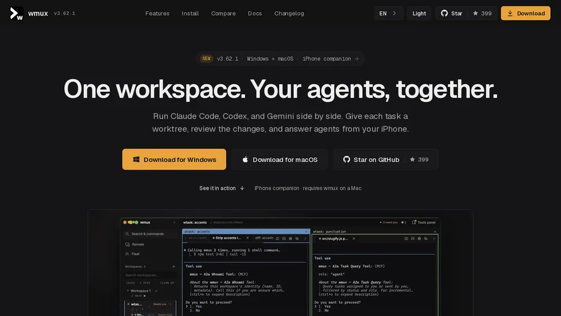Close the src/slugify.js tab
This screenshot has height=316, width=561.
point(354,238)
